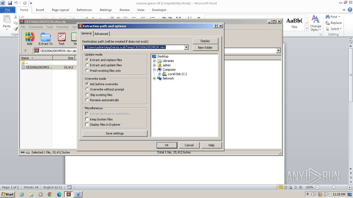Viewport: 353px width, 198px height.
Task: Expand the Network tree node
Action: pyautogui.click(x=154, y=78)
